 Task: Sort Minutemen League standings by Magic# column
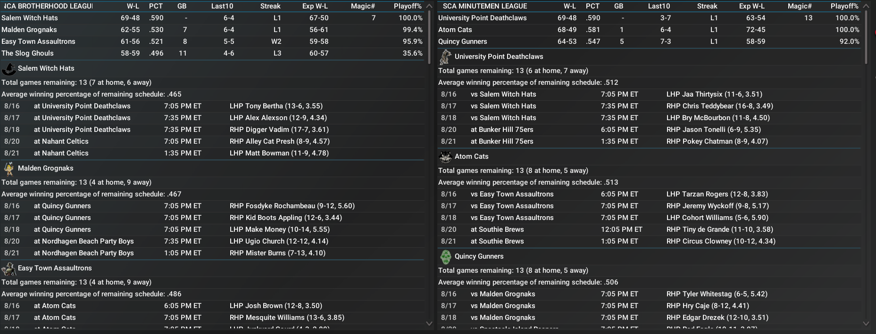click(800, 6)
